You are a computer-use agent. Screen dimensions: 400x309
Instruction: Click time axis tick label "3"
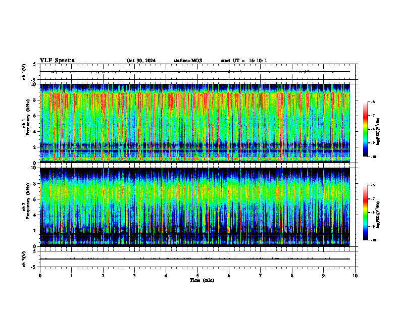(x=134, y=276)
